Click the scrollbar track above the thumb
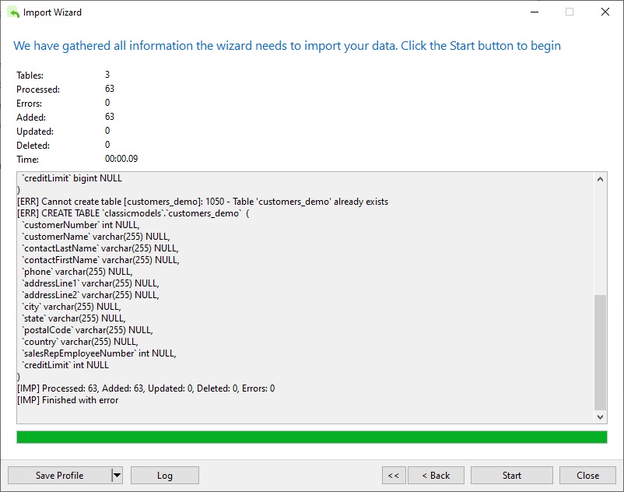The height and width of the screenshot is (492, 624). click(x=600, y=240)
